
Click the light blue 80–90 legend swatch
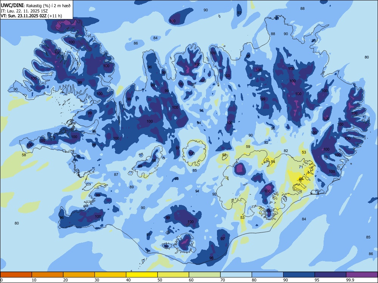click(268, 275)
